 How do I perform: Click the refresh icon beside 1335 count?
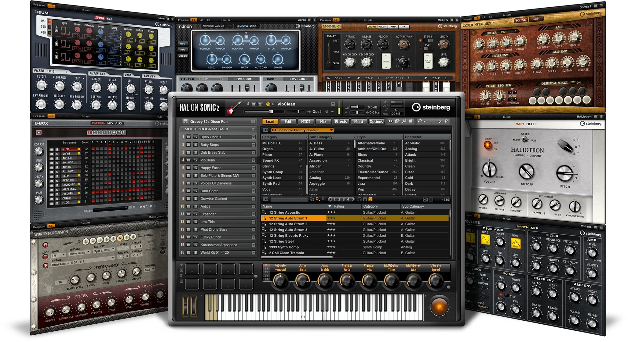pos(425,200)
